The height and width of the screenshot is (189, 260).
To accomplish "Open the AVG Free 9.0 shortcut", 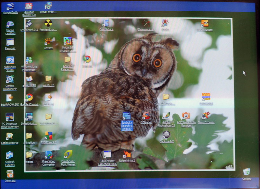I will 48,136.
